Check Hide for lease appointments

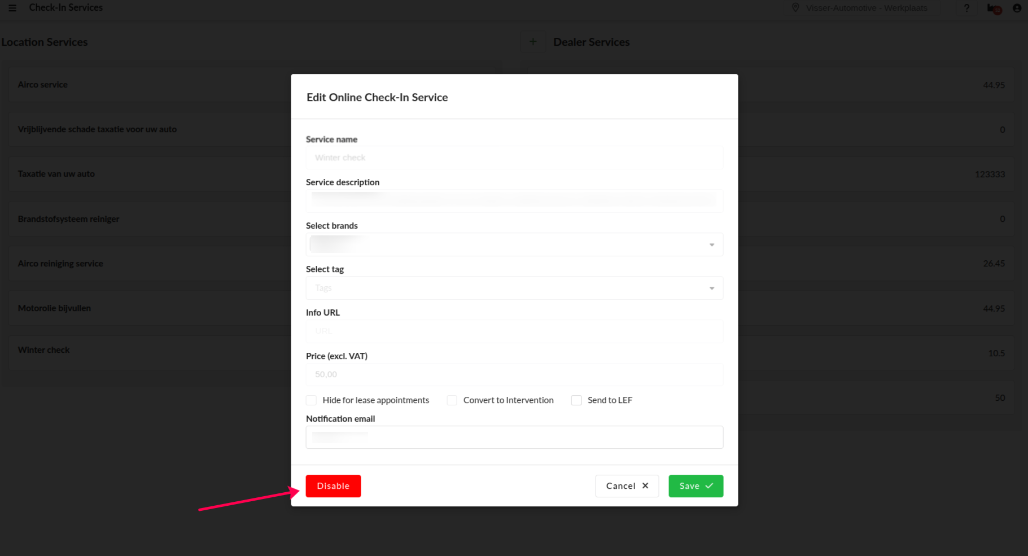(311, 400)
